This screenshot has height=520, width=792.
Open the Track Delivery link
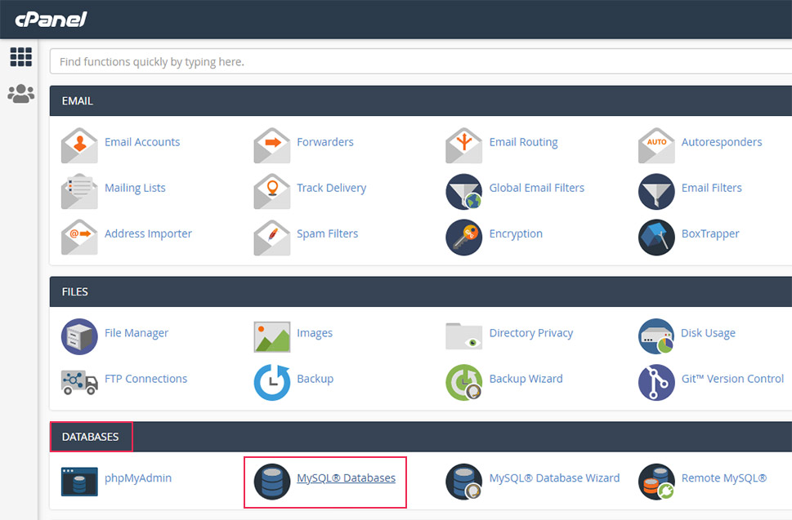(x=331, y=188)
